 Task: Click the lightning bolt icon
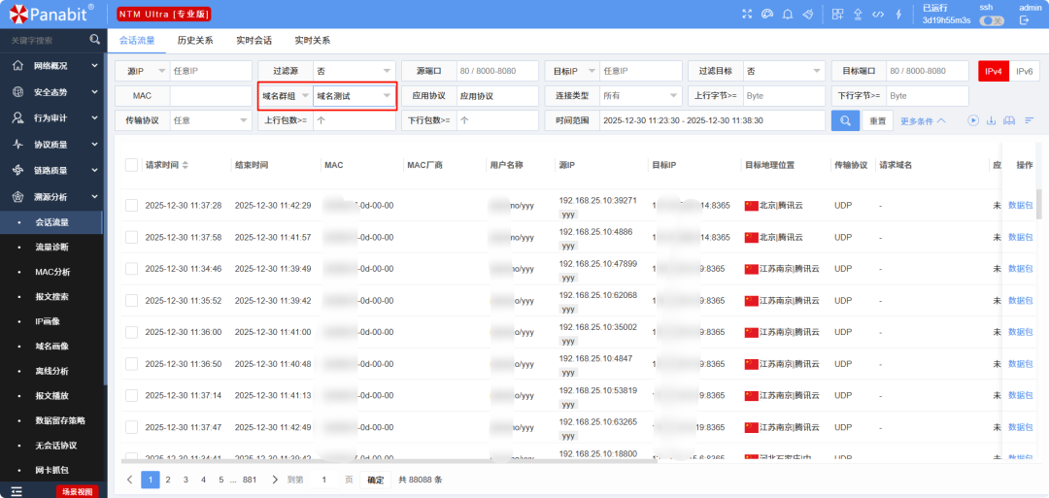tap(898, 14)
